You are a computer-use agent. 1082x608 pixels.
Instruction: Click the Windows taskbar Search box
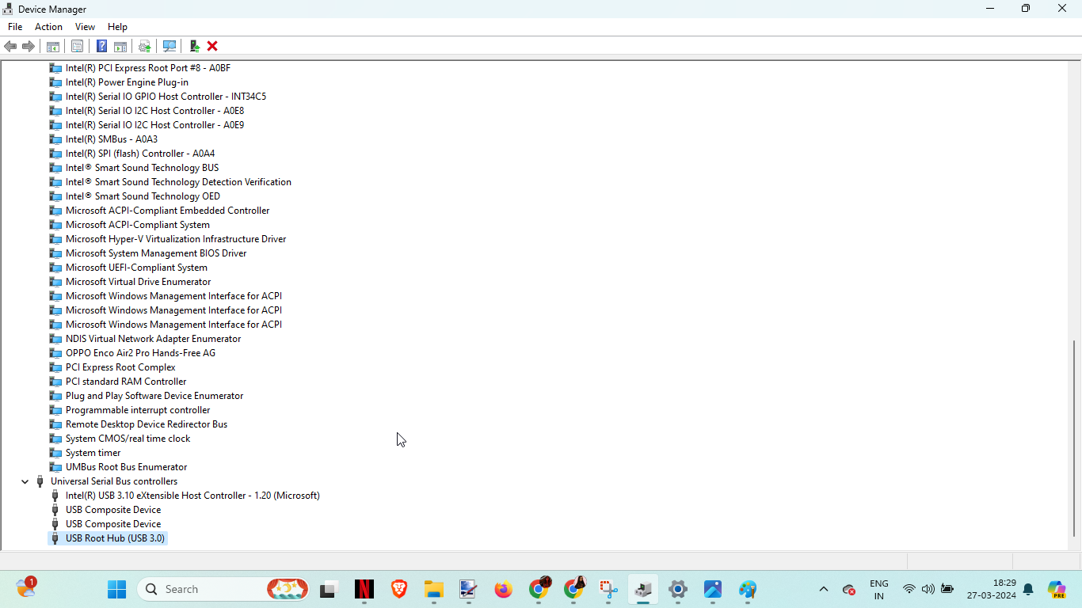[x=202, y=589]
